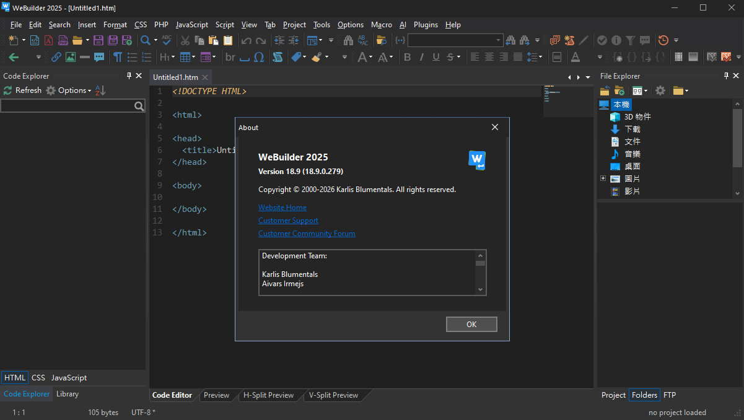
Task: Open the Customer Community Forum link
Action: [307, 234]
